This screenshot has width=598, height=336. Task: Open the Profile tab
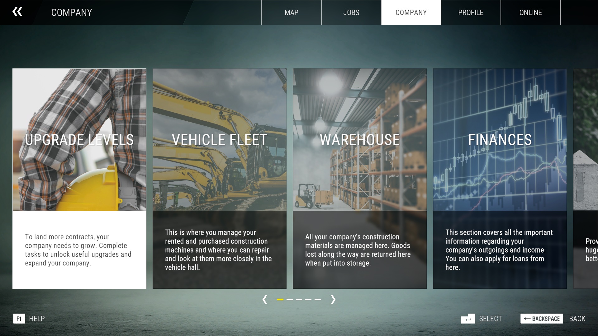(x=471, y=12)
